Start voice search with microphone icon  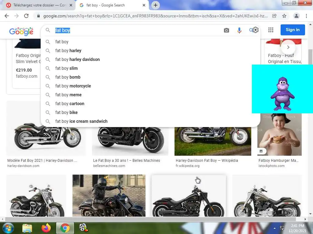click(x=239, y=30)
